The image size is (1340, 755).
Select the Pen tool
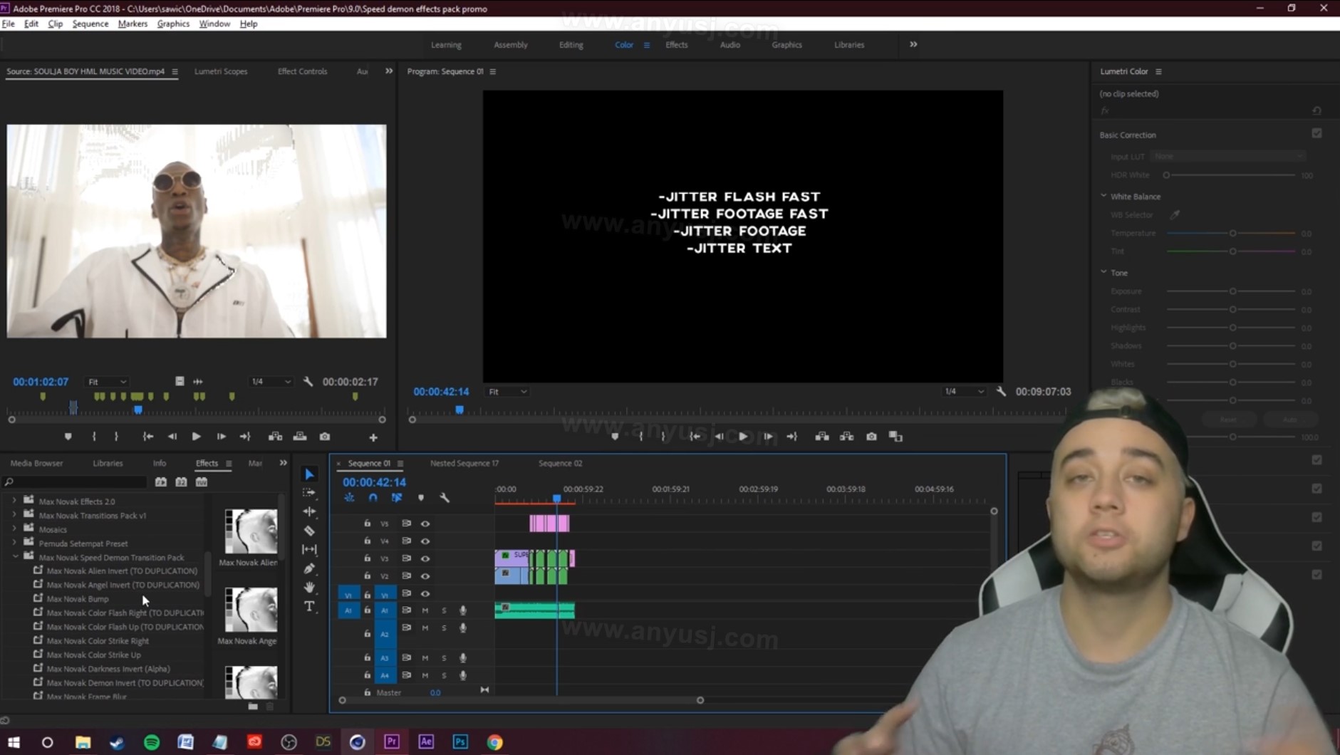tap(309, 568)
